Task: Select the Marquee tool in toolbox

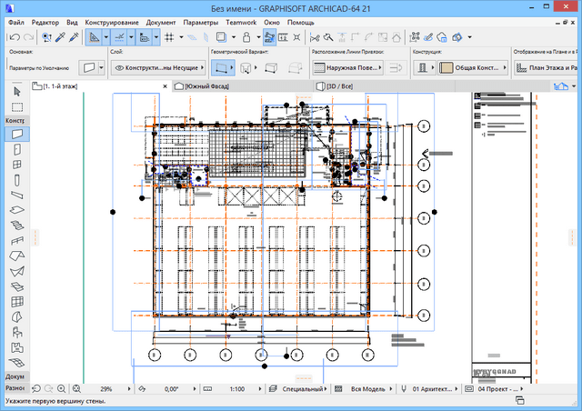Action: [16, 106]
